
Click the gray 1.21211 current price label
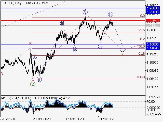click(153, 25)
